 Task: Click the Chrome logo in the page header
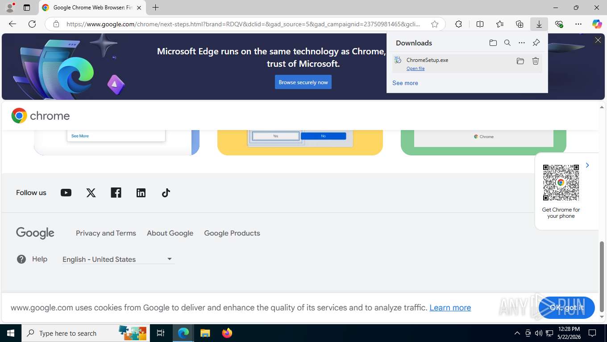(41, 116)
